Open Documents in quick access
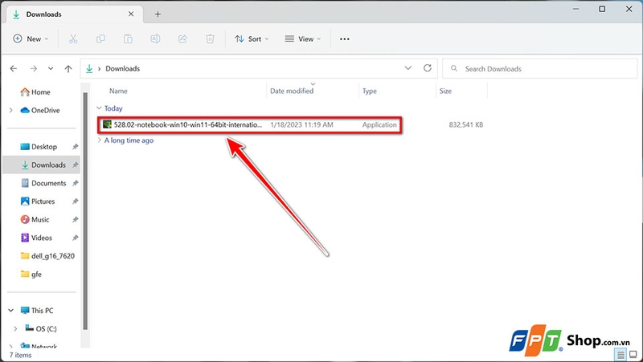 pyautogui.click(x=43, y=183)
